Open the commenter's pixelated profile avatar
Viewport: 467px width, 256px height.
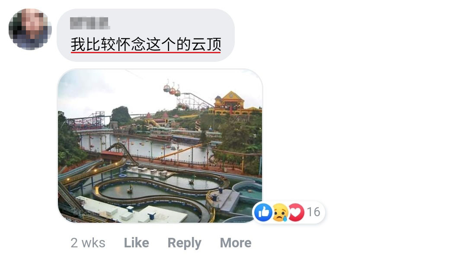coord(30,29)
